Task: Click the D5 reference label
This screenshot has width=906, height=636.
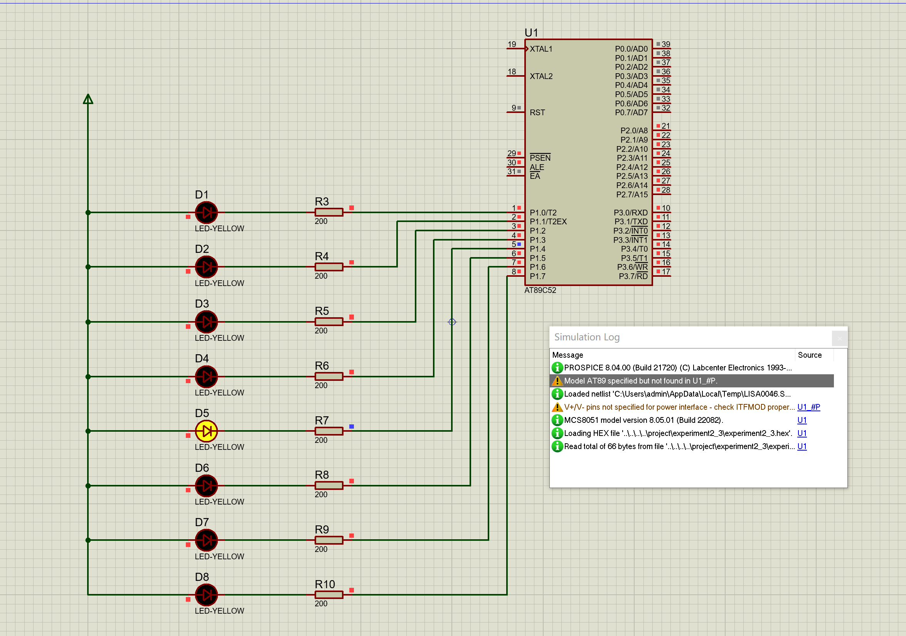Action: coord(202,413)
